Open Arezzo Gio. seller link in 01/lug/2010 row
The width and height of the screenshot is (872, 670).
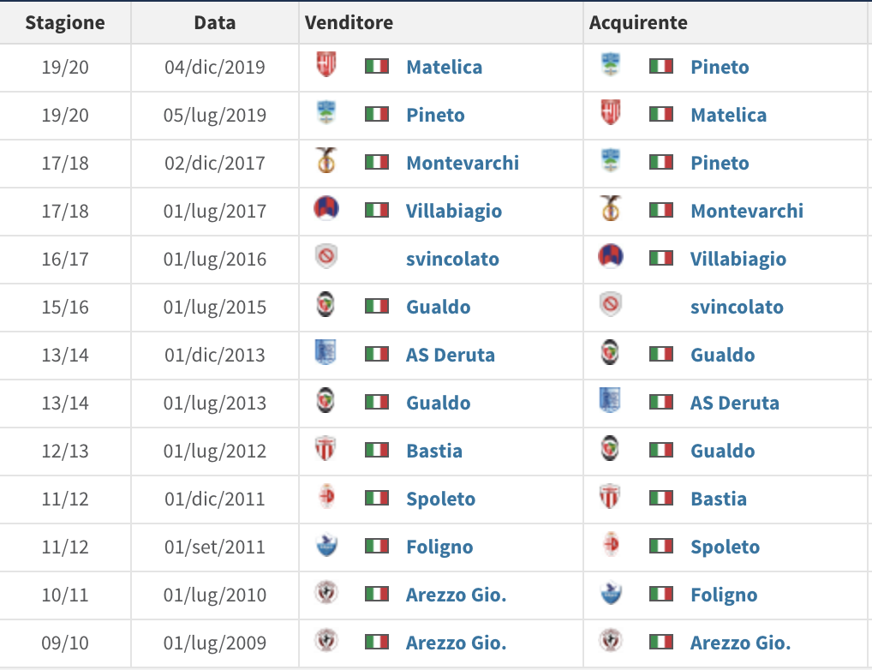(x=456, y=595)
